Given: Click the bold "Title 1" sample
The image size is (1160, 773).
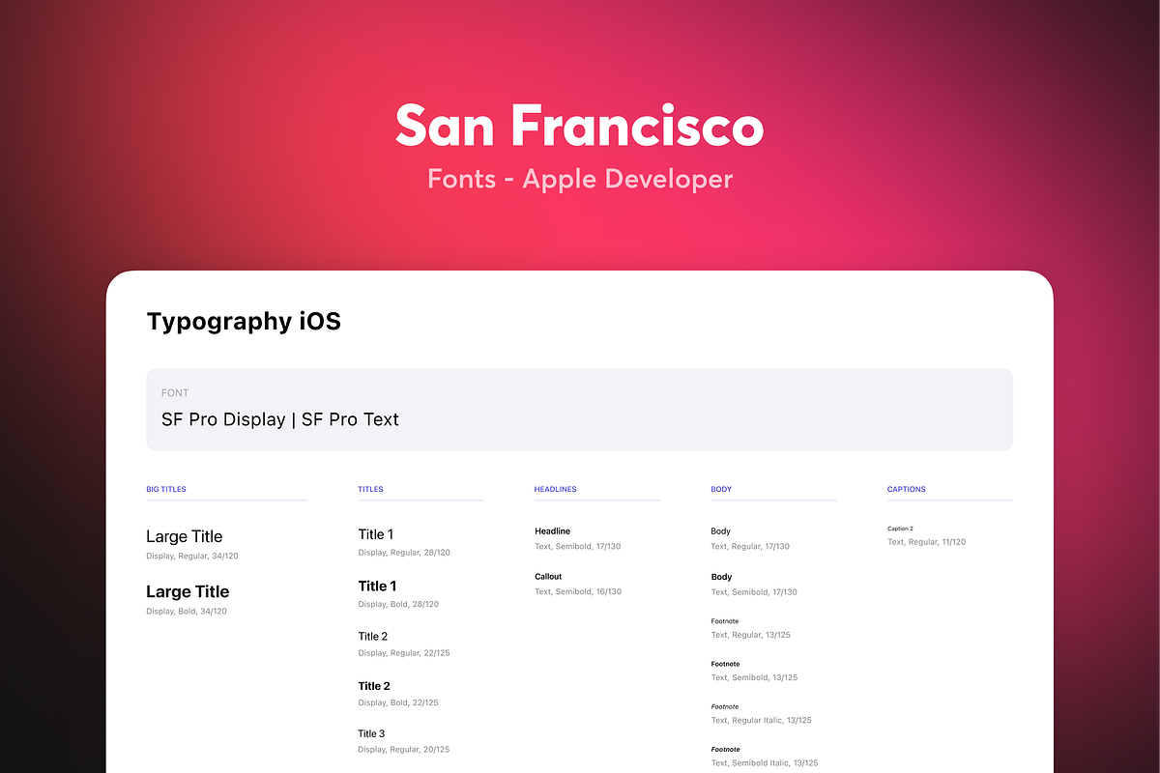Looking at the screenshot, I should (377, 586).
